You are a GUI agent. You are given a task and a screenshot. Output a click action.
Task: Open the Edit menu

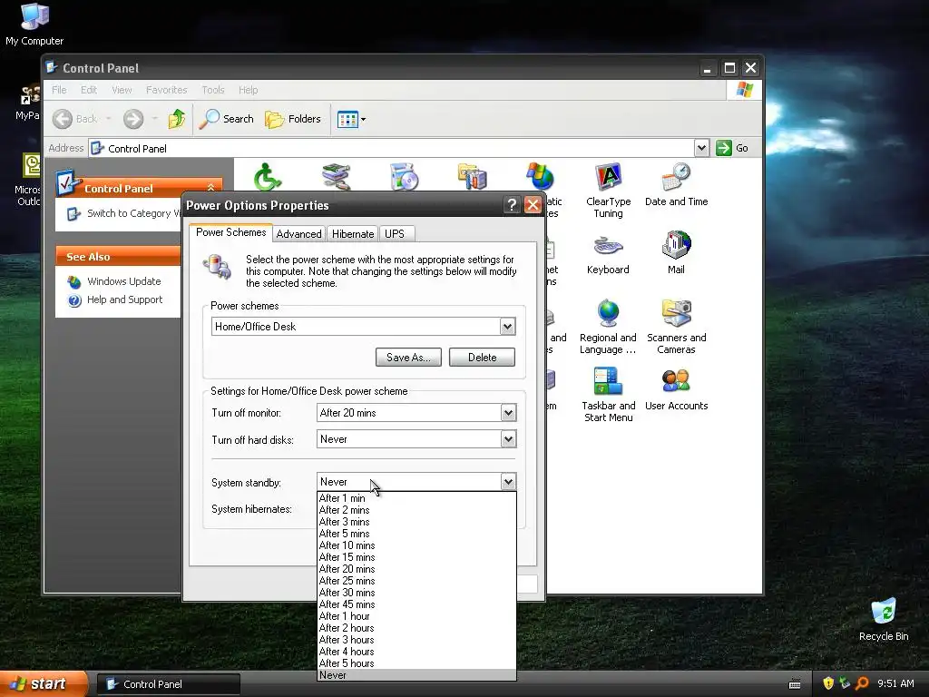[x=89, y=90]
